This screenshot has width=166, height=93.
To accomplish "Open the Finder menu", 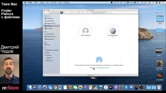I will click(x=30, y=3).
